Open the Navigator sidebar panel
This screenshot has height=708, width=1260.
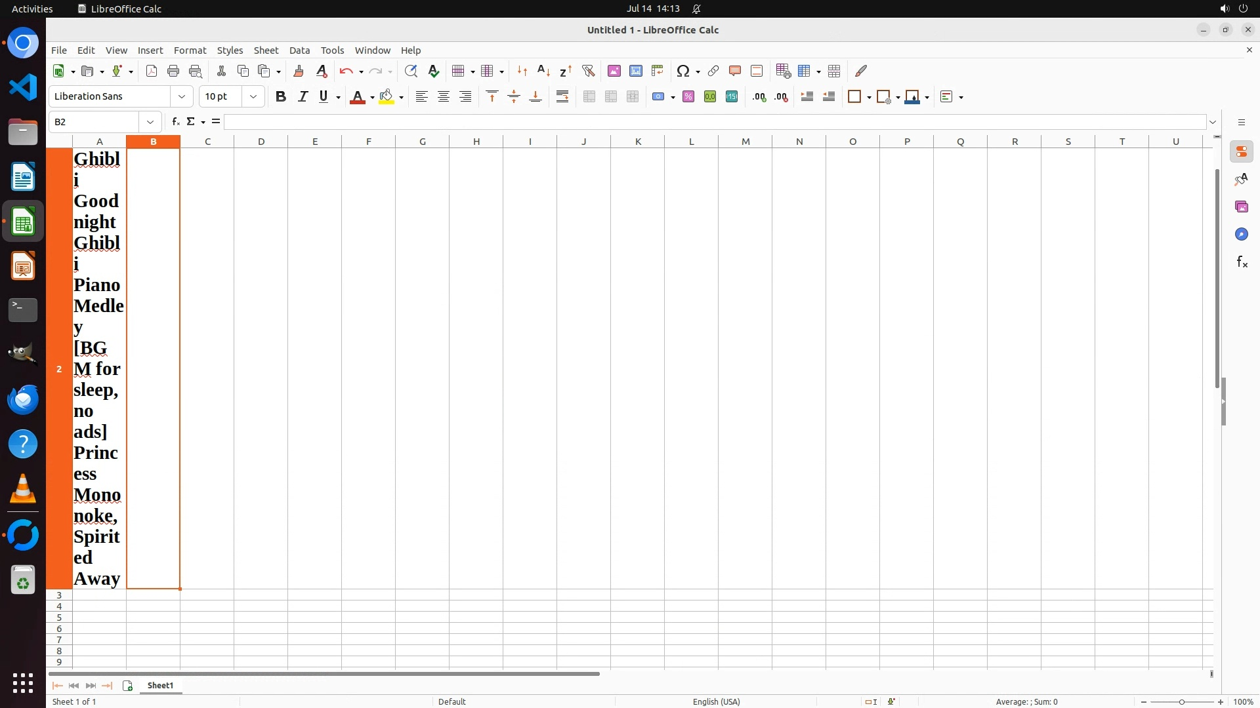point(1242,234)
